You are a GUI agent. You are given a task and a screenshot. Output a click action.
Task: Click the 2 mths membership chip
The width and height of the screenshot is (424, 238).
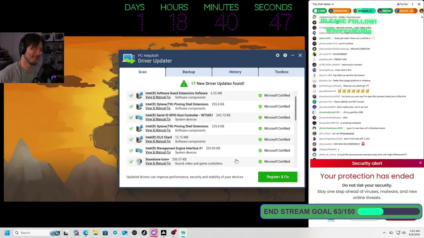pos(320,11)
